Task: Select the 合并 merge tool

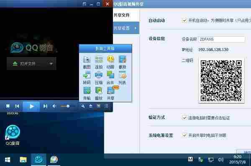Action: (110, 78)
